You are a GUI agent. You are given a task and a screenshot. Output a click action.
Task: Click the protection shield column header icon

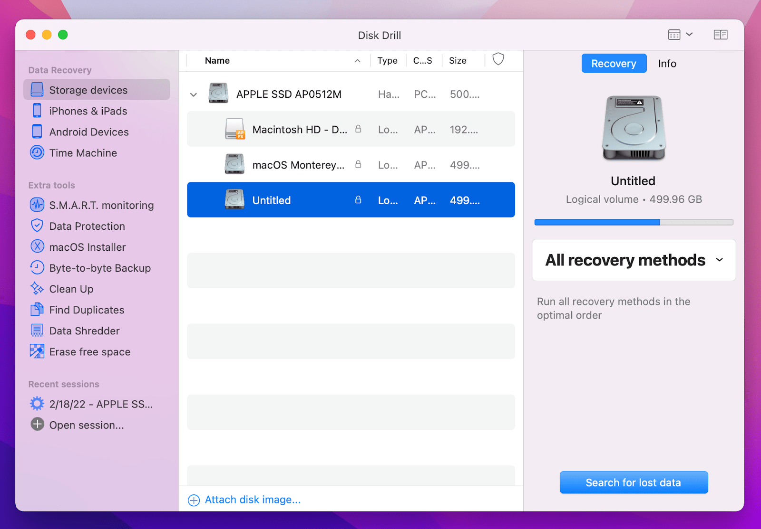point(498,59)
